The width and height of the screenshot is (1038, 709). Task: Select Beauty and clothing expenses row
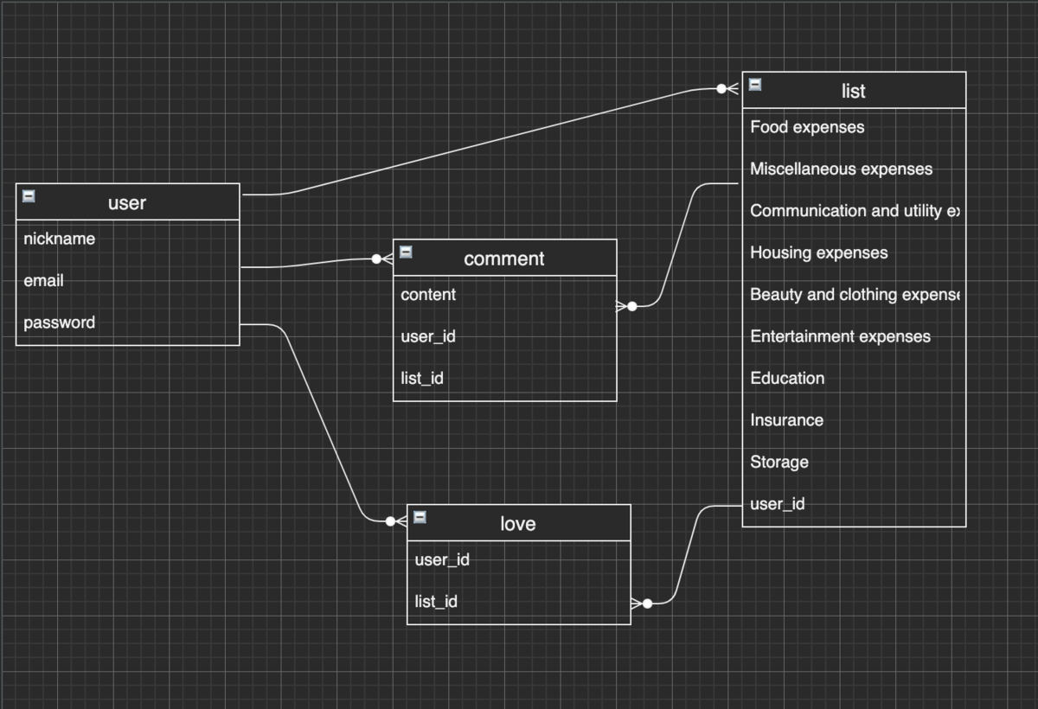(x=855, y=295)
